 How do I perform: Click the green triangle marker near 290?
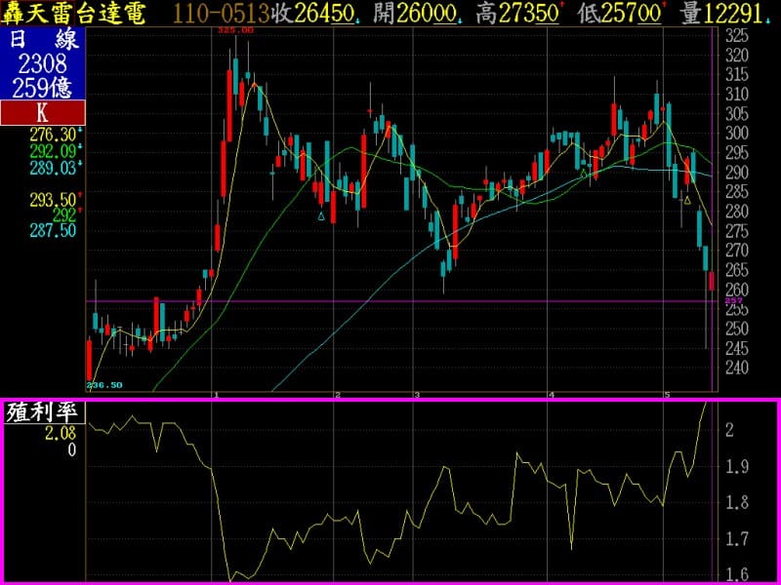click(584, 174)
